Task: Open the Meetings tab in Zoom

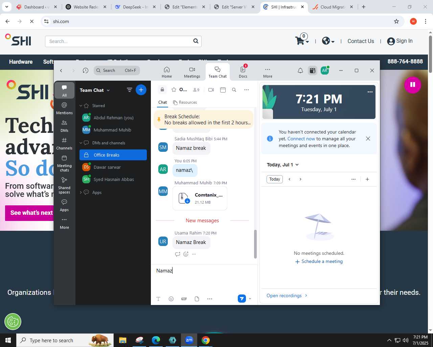Action: click(x=192, y=72)
